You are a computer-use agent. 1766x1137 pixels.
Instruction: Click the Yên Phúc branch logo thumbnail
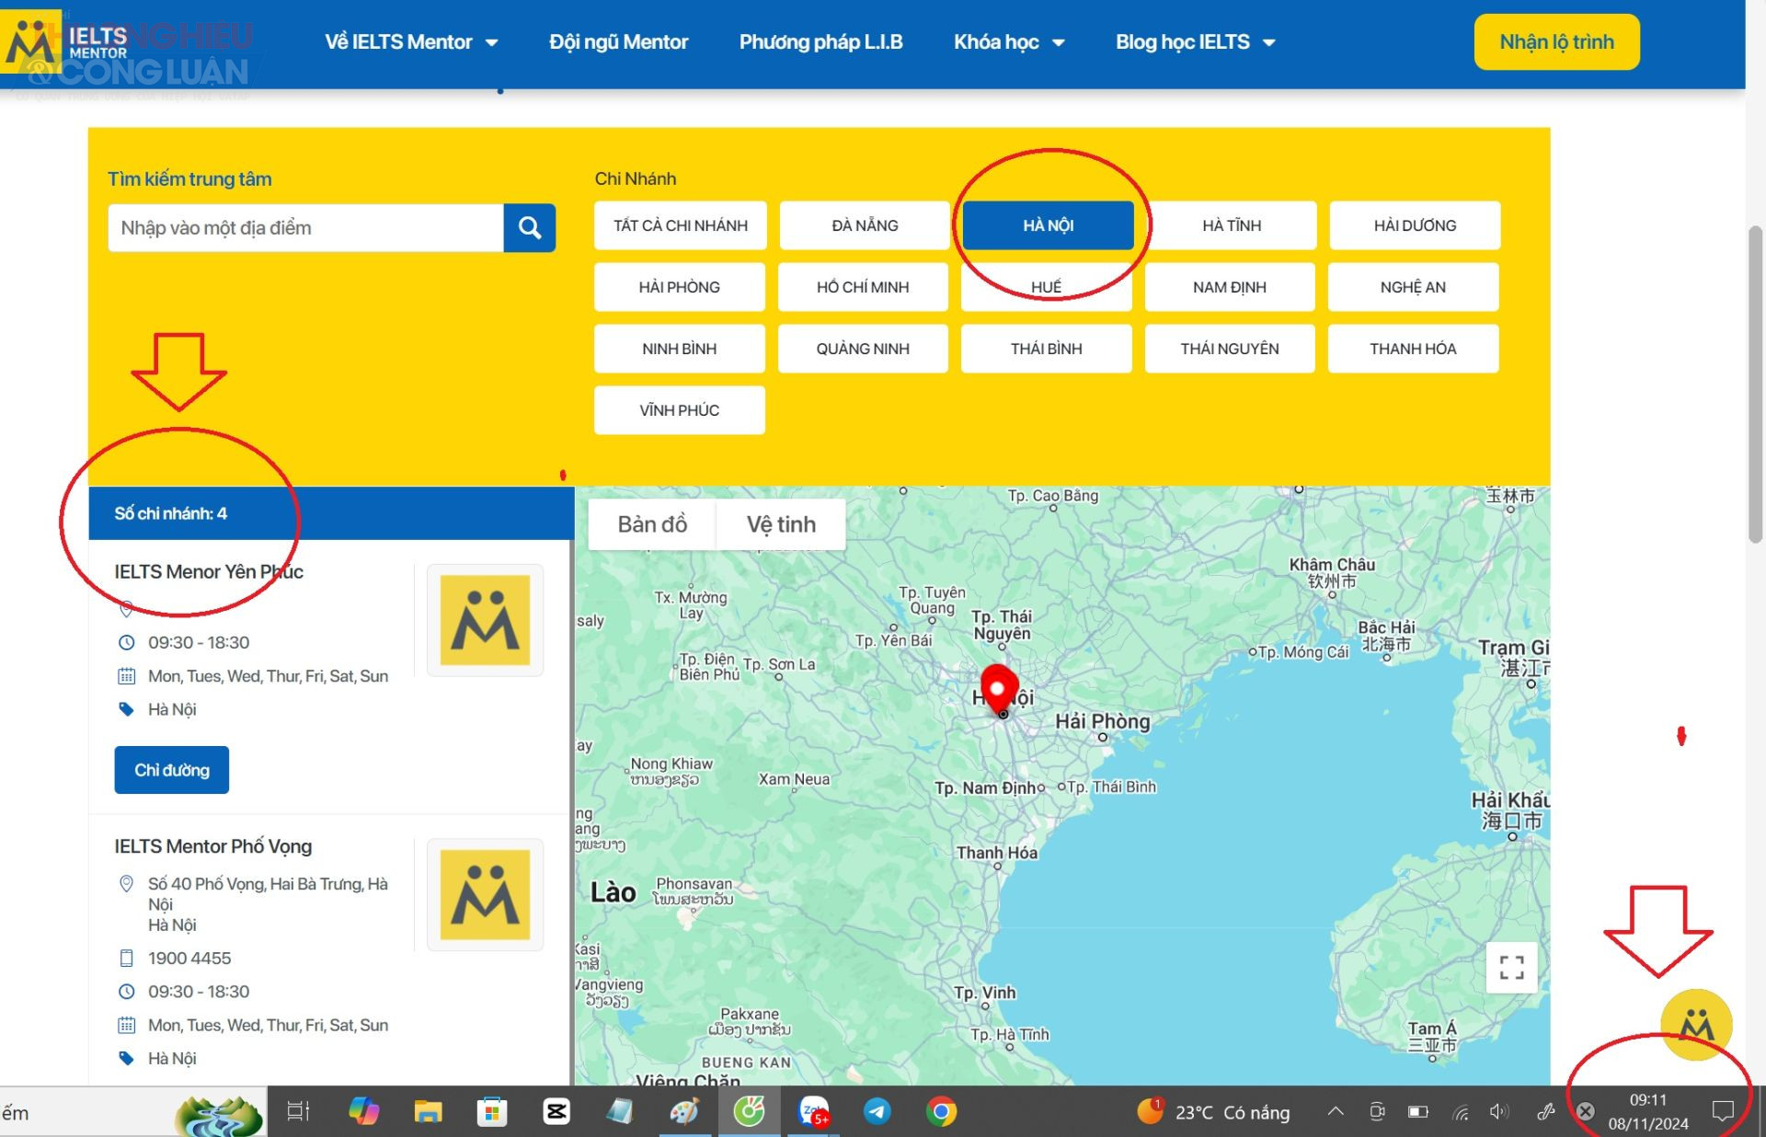[x=485, y=620]
